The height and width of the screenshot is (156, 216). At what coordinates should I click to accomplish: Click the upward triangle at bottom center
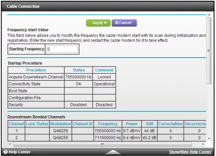coord(113,152)
